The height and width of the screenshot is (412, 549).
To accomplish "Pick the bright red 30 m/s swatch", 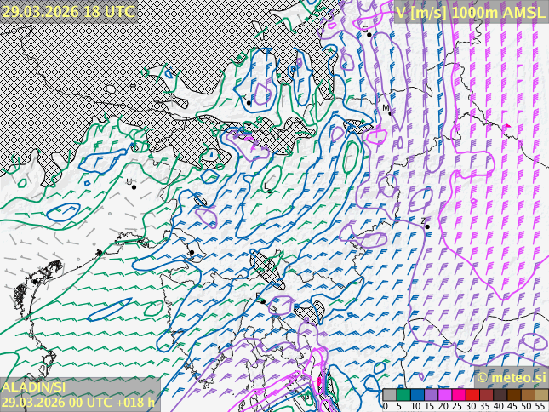I will (x=472, y=395).
